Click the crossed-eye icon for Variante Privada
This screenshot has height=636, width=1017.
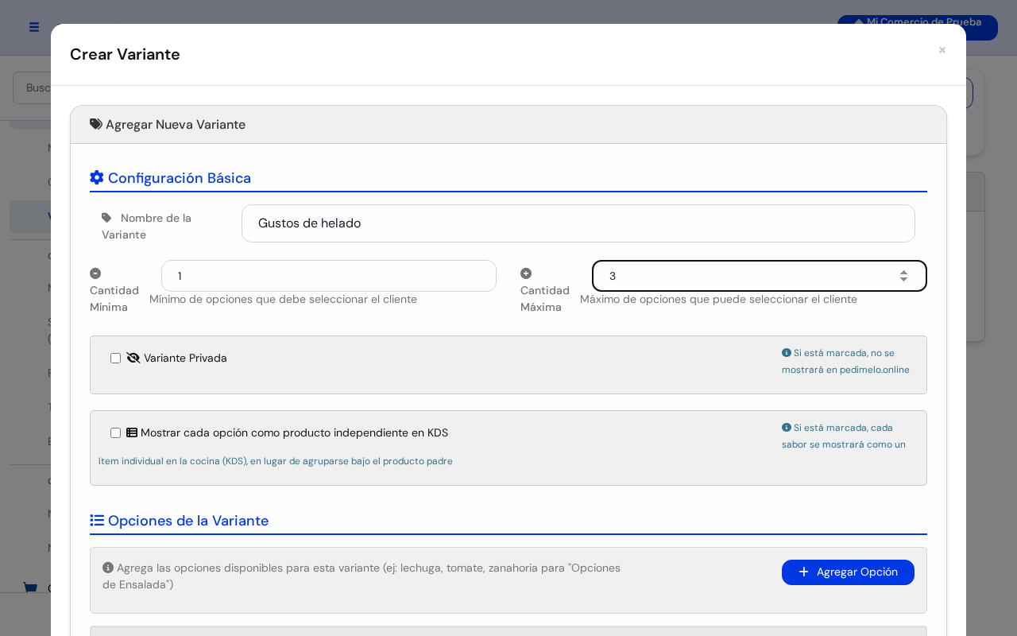[x=133, y=358]
